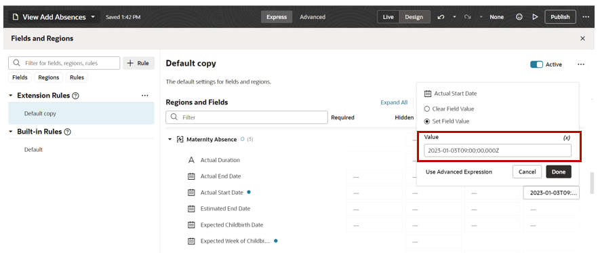The width and height of the screenshot is (600, 253).
Task: Click the undo arrow icon
Action: (x=441, y=17)
